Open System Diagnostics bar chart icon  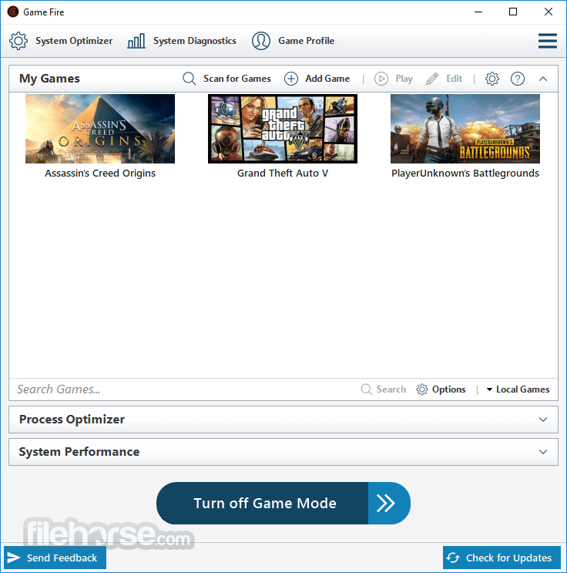(136, 41)
